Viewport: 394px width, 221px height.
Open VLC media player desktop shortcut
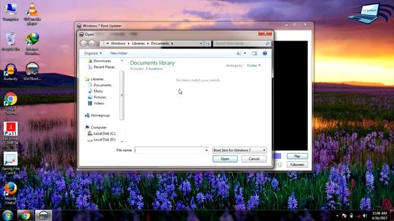33,14
